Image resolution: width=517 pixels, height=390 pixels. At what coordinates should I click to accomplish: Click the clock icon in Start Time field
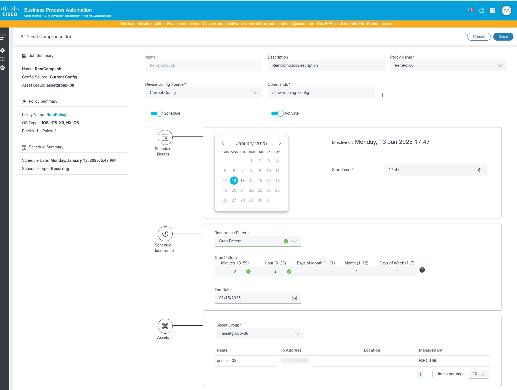click(480, 170)
